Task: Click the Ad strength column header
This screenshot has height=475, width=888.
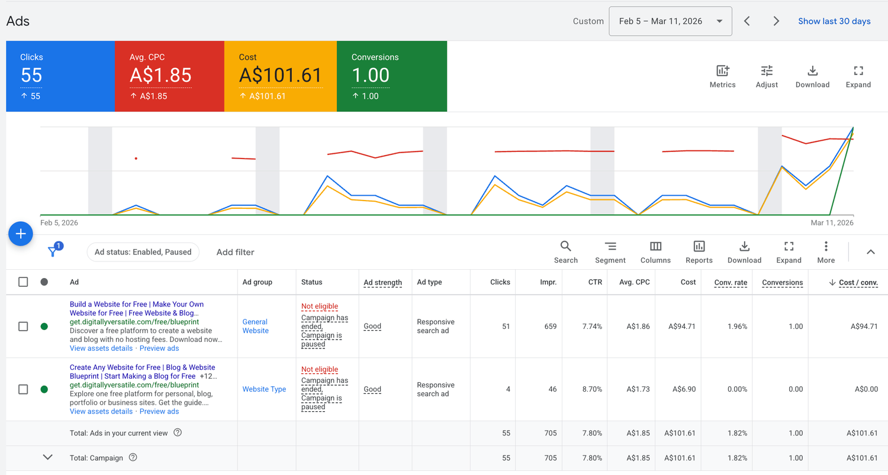Action: point(382,282)
